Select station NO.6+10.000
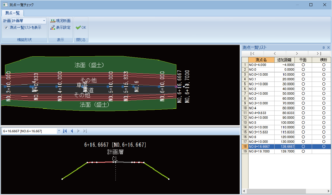The image size is (332, 195). [261, 142]
